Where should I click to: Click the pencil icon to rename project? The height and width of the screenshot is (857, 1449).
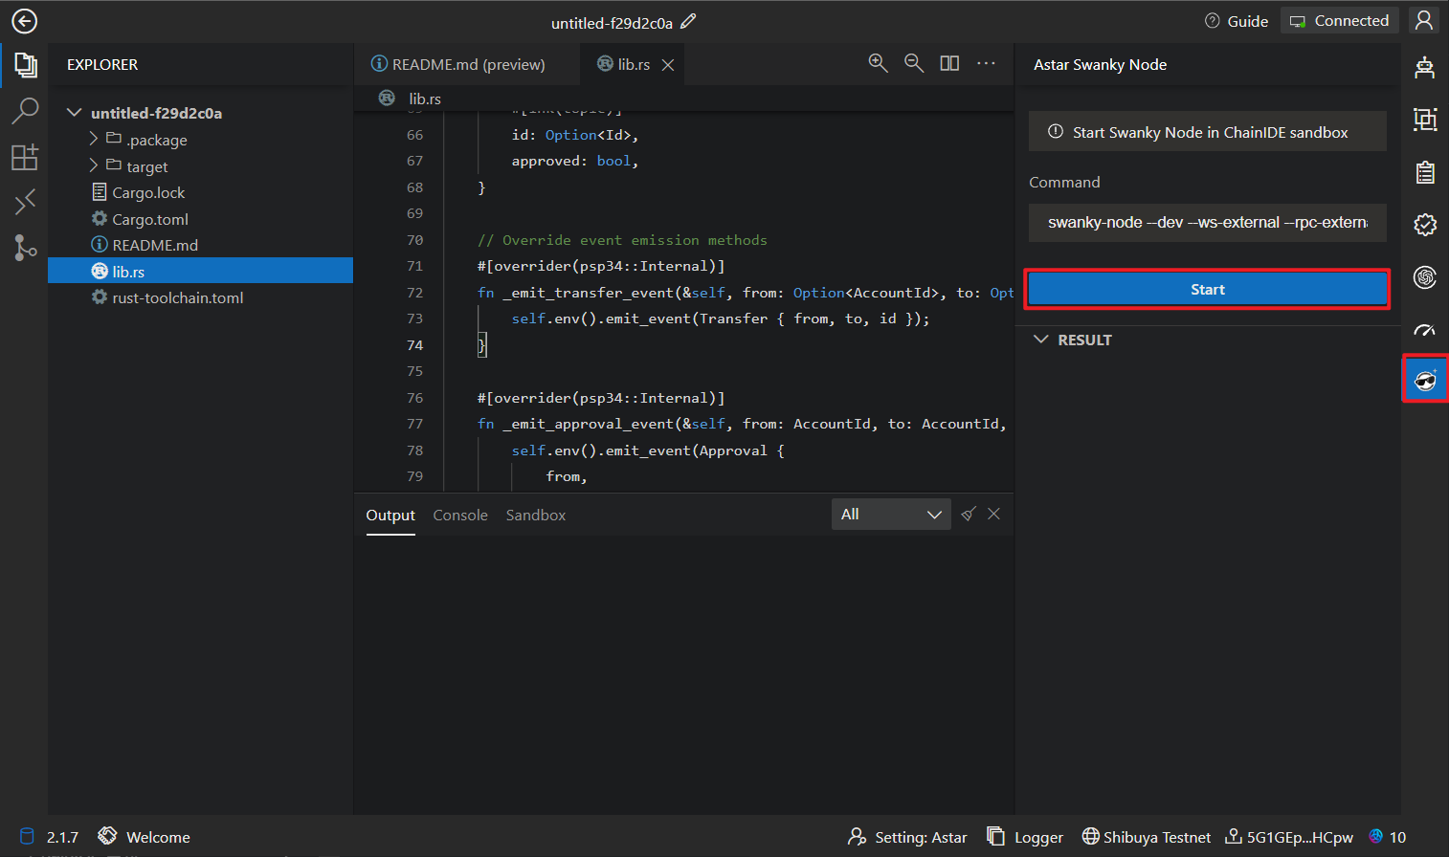pyautogui.click(x=688, y=21)
